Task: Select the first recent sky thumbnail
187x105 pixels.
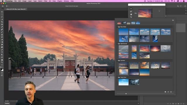Action: pyautogui.click(x=119, y=23)
